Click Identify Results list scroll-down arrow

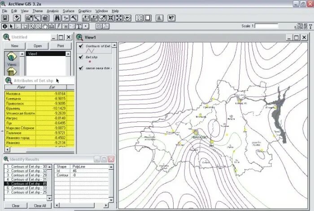pyautogui.click(x=49, y=198)
